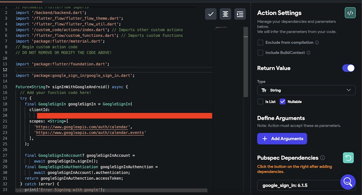362x195 pixels.
Task: Check the Include BuildContext option
Action: point(260,53)
